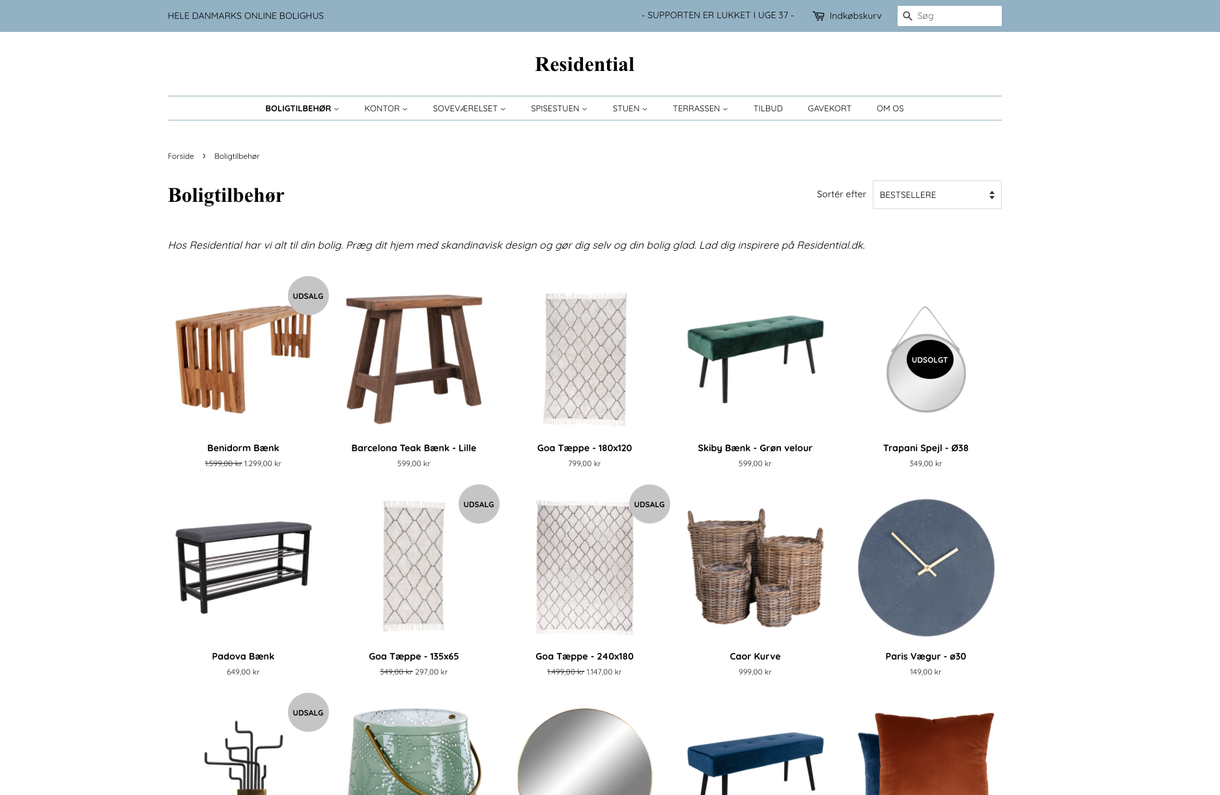Viewport: 1220px width, 795px height.
Task: View the Caor Kurve baskets image
Action: 755,568
